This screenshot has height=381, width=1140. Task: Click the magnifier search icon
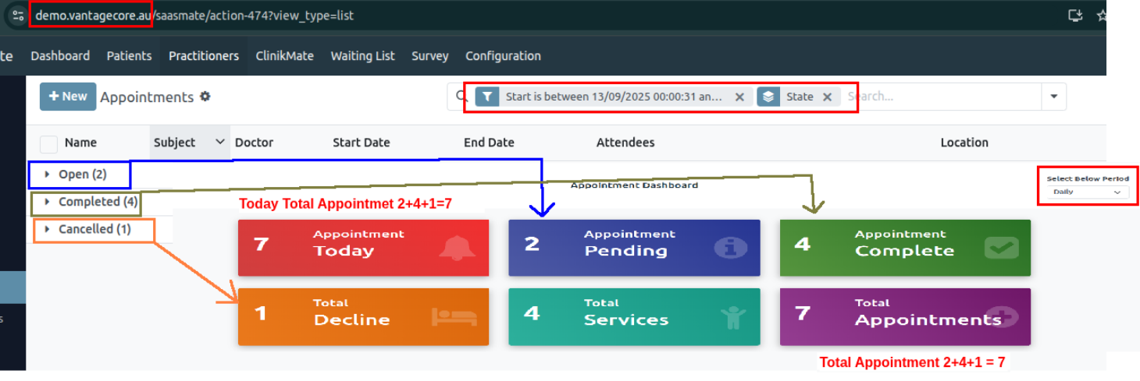(461, 97)
